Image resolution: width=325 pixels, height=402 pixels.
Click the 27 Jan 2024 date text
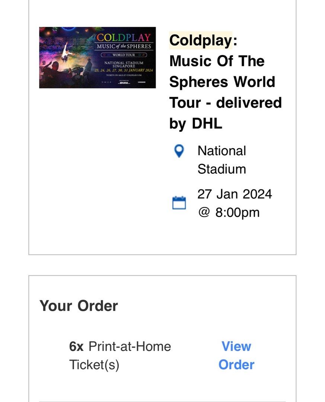[x=235, y=194]
